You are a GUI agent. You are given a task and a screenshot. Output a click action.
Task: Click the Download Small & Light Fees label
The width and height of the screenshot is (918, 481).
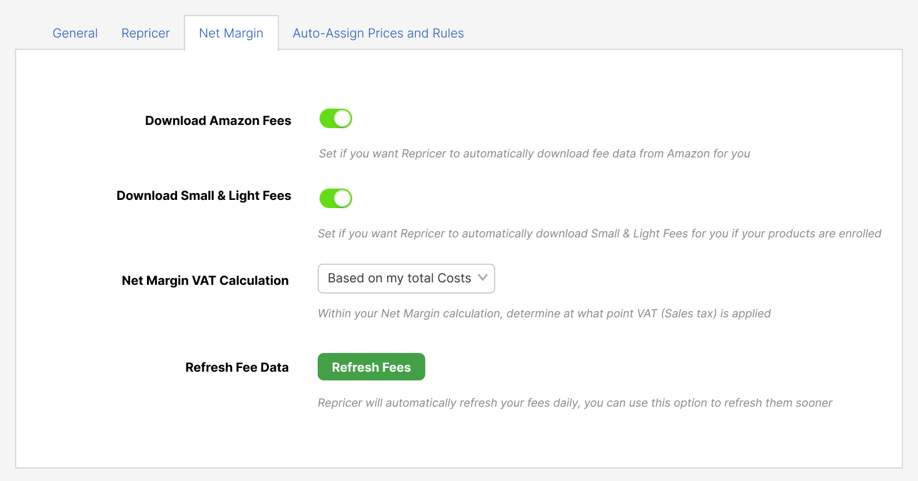pyautogui.click(x=204, y=196)
